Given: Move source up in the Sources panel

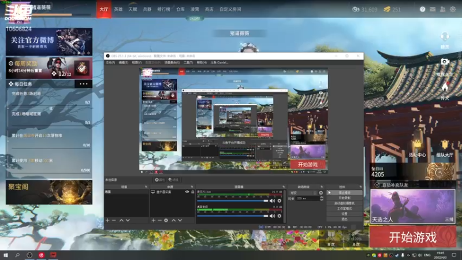Looking at the screenshot, I should tap(174, 220).
